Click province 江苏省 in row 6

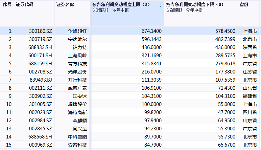click(250, 72)
